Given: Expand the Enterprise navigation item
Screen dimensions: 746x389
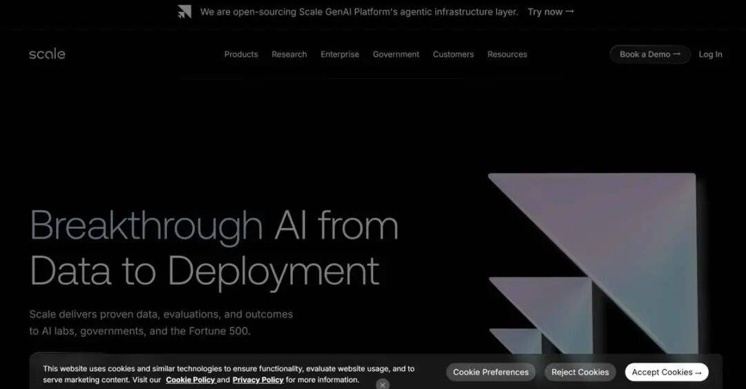Looking at the screenshot, I should coord(340,54).
